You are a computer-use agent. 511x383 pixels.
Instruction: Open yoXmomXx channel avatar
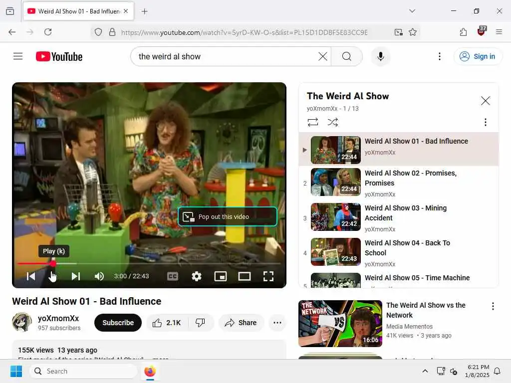pyautogui.click(x=22, y=322)
